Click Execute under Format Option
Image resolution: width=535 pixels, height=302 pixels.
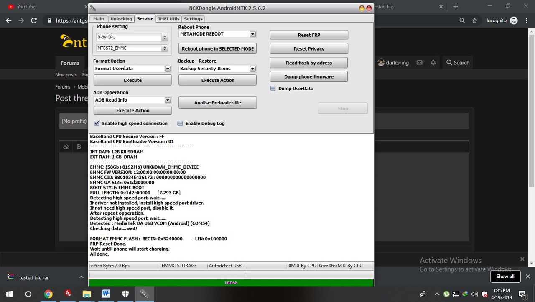pyautogui.click(x=132, y=80)
